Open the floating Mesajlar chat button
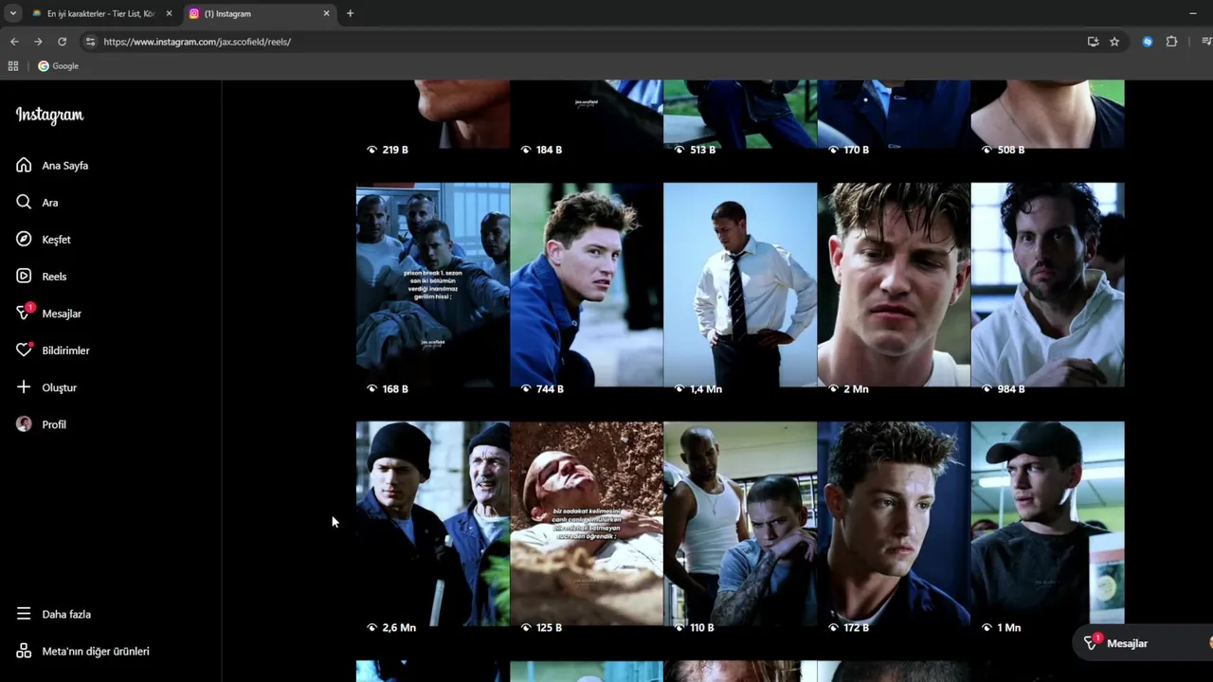The image size is (1213, 682). 1143,643
